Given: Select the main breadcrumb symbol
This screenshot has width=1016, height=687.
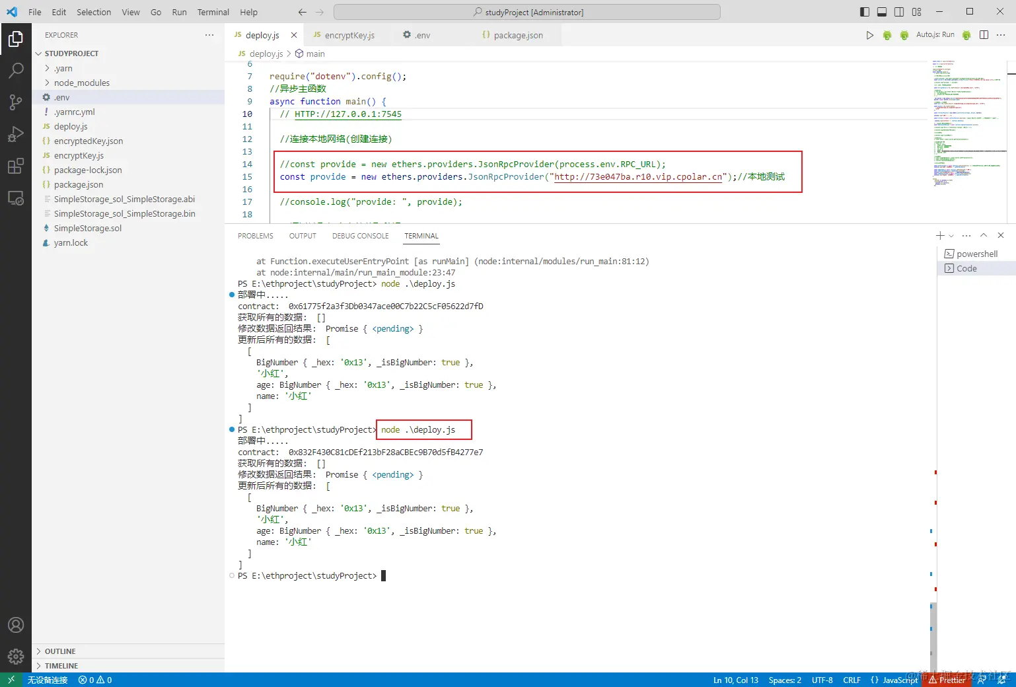Looking at the screenshot, I should (x=310, y=54).
